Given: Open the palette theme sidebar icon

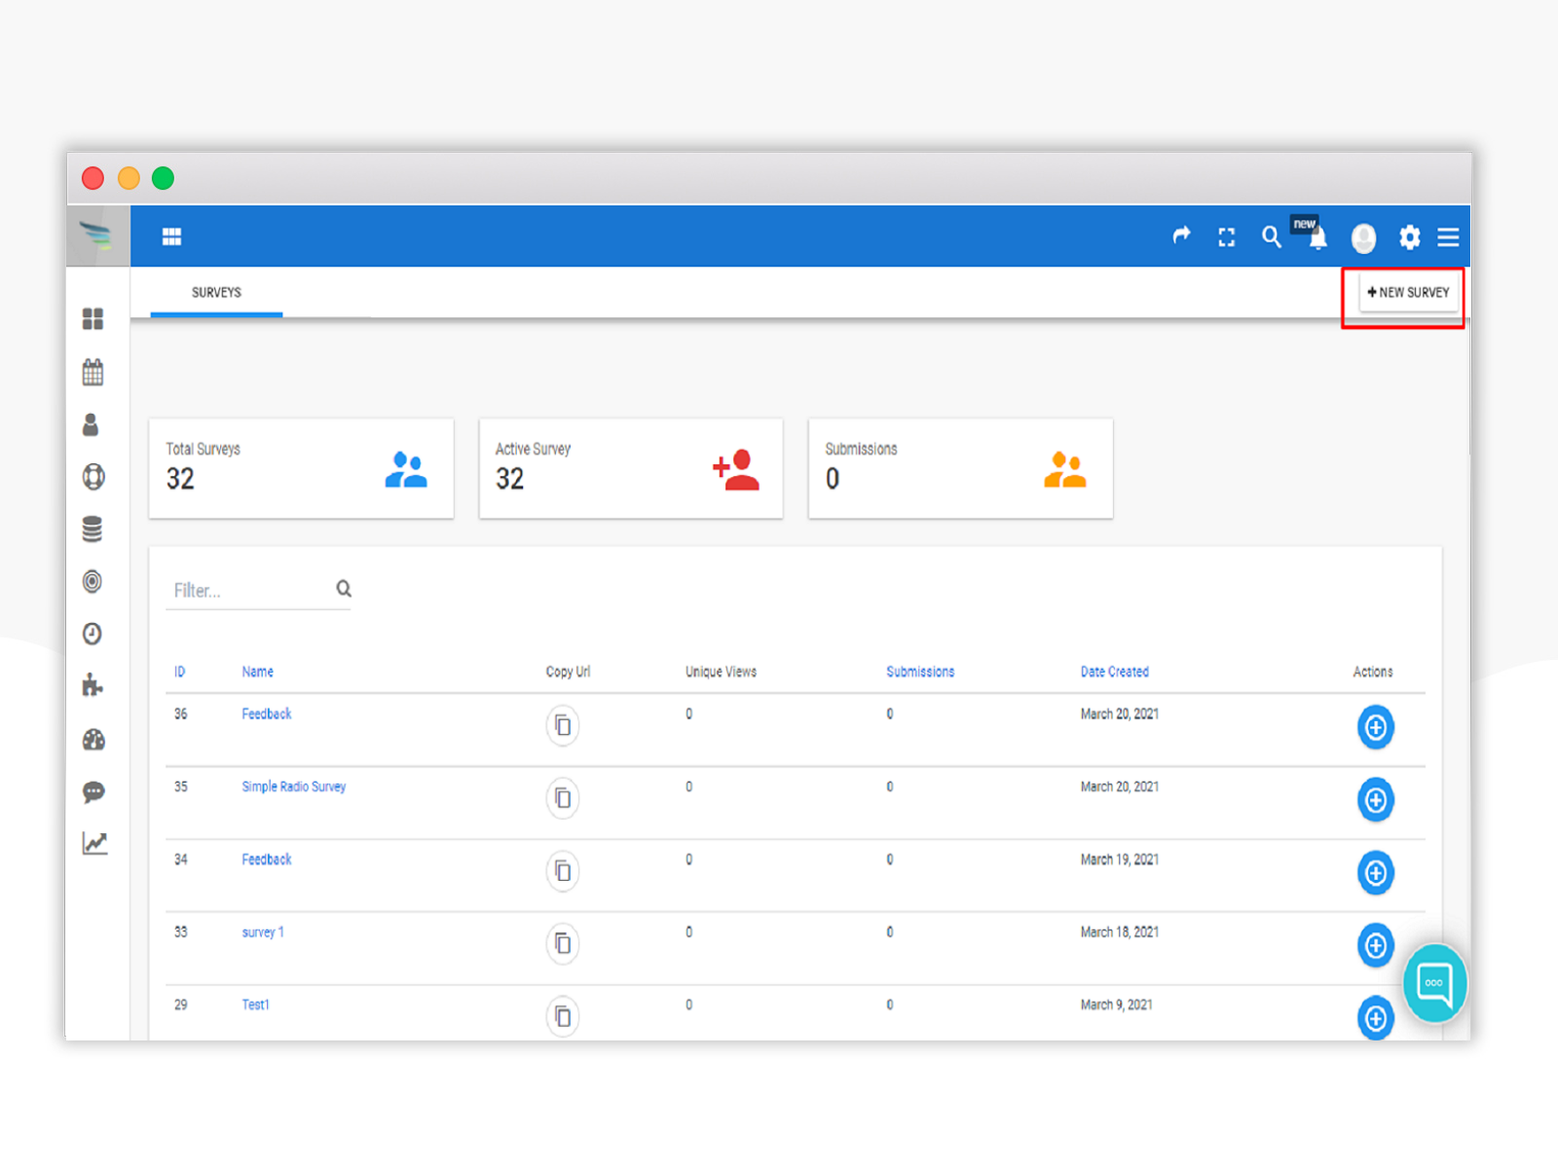Looking at the screenshot, I should [93, 740].
